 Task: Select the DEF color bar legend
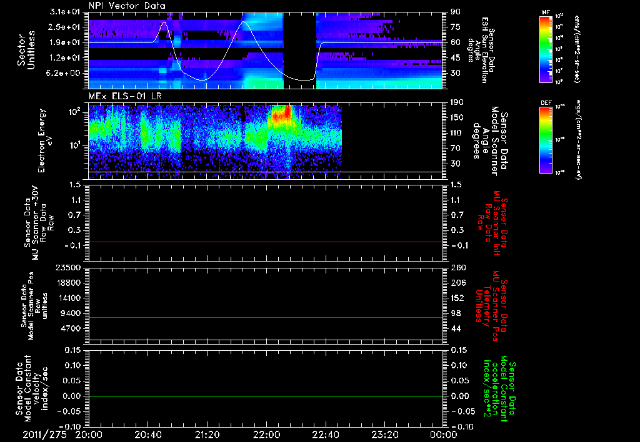(x=546, y=139)
